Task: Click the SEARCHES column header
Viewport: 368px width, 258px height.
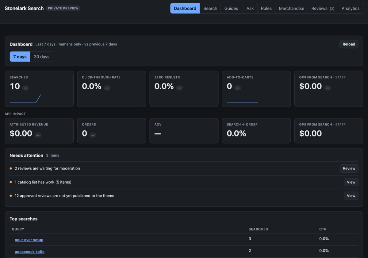Action: 258,229
